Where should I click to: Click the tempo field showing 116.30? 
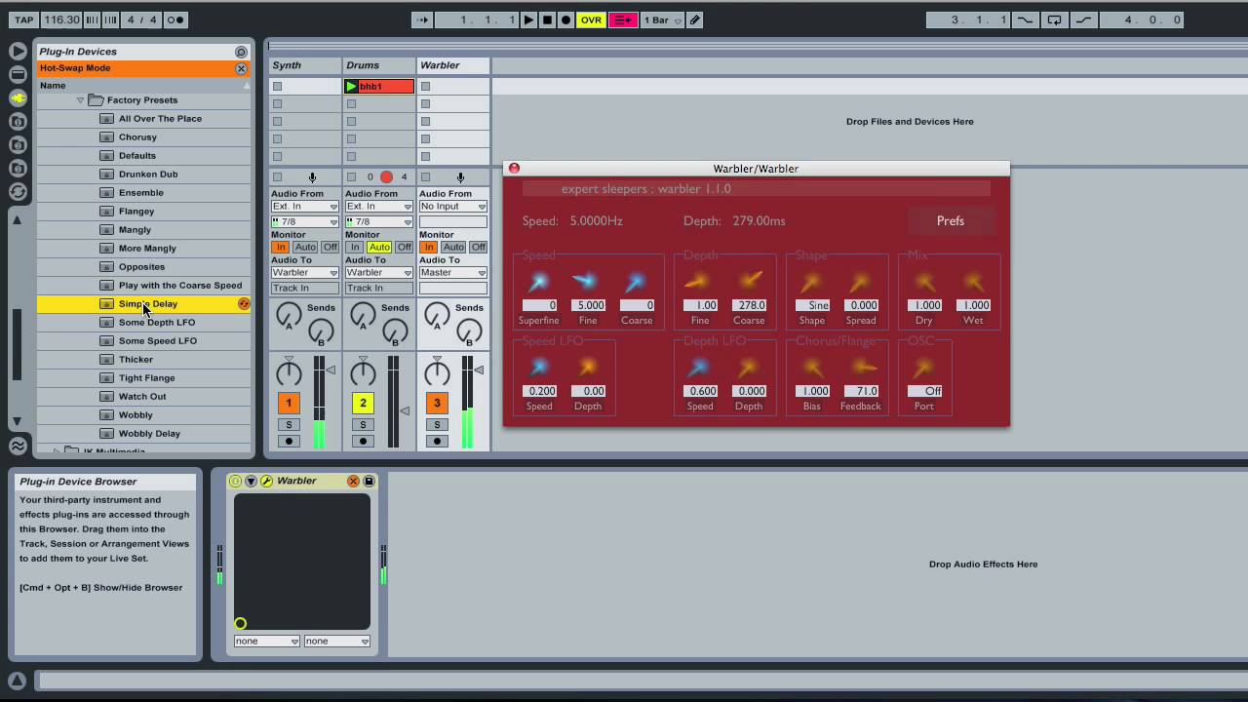(x=62, y=19)
